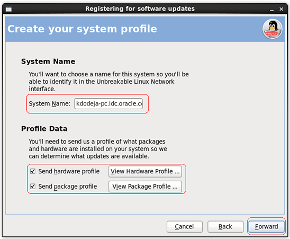Click the Profile Data section heading
290x239 pixels.
click(44, 129)
